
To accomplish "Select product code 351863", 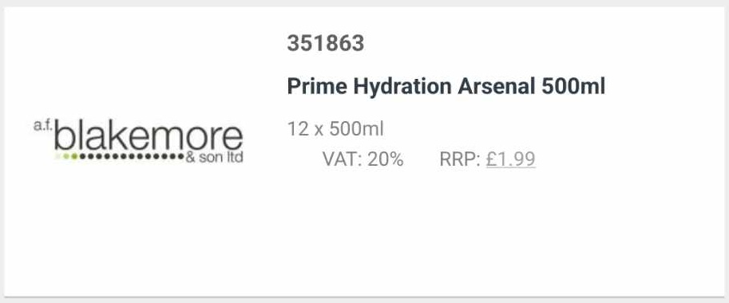I will tap(326, 44).
